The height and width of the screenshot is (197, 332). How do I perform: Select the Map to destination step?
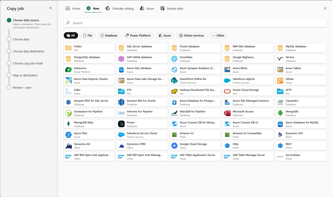point(25,75)
